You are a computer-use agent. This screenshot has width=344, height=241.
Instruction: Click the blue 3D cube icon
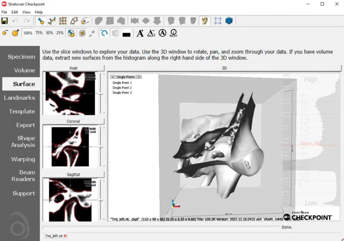[x=229, y=21]
